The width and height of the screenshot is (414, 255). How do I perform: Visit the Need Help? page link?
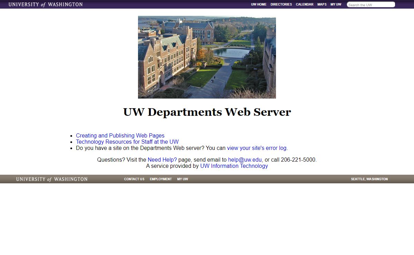pos(162,160)
